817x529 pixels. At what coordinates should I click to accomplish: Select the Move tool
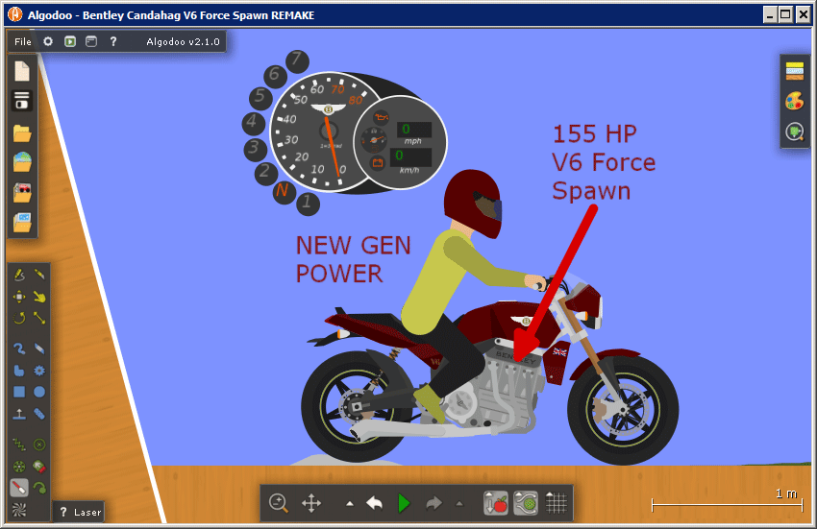click(19, 297)
